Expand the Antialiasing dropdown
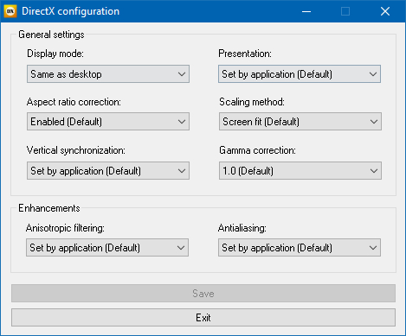The height and width of the screenshot is (336, 406). click(x=300, y=248)
